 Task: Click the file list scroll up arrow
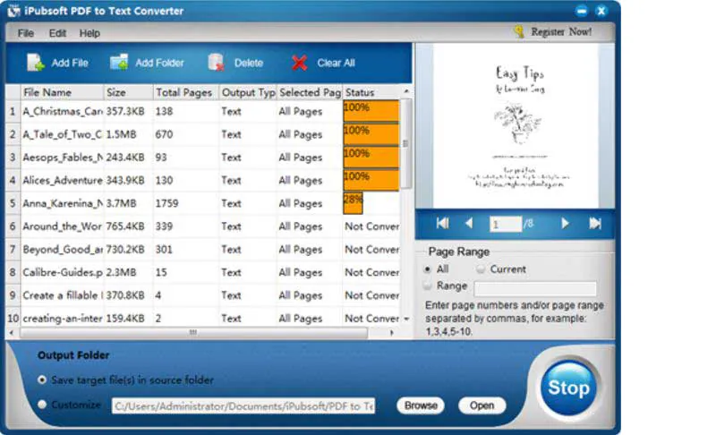406,92
